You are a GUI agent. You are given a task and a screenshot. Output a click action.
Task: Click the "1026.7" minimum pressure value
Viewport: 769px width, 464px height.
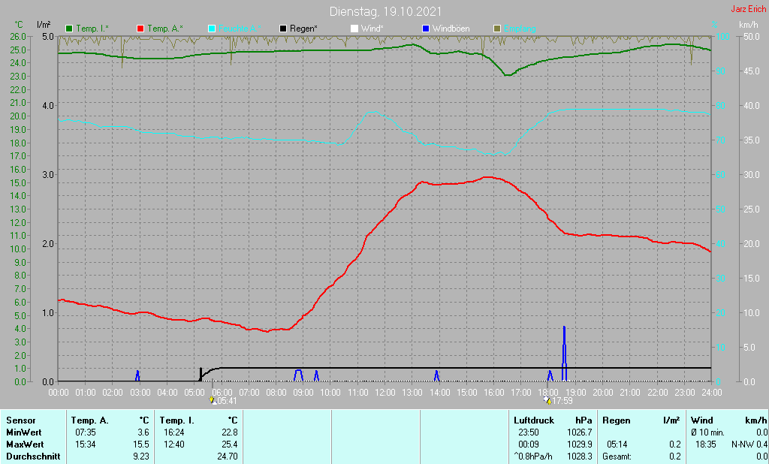pyautogui.click(x=580, y=432)
